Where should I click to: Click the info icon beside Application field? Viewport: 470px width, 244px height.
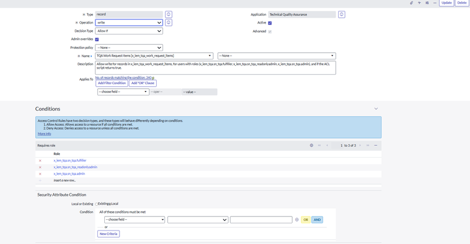[x=342, y=14]
